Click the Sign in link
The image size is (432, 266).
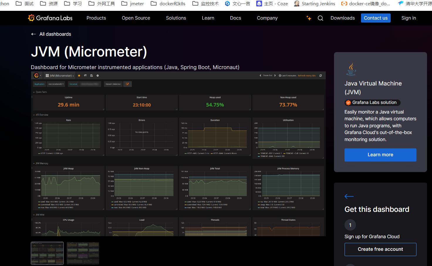(x=409, y=18)
